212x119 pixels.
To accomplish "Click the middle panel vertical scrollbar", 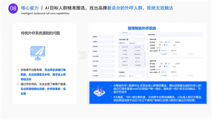I will click(145, 59).
